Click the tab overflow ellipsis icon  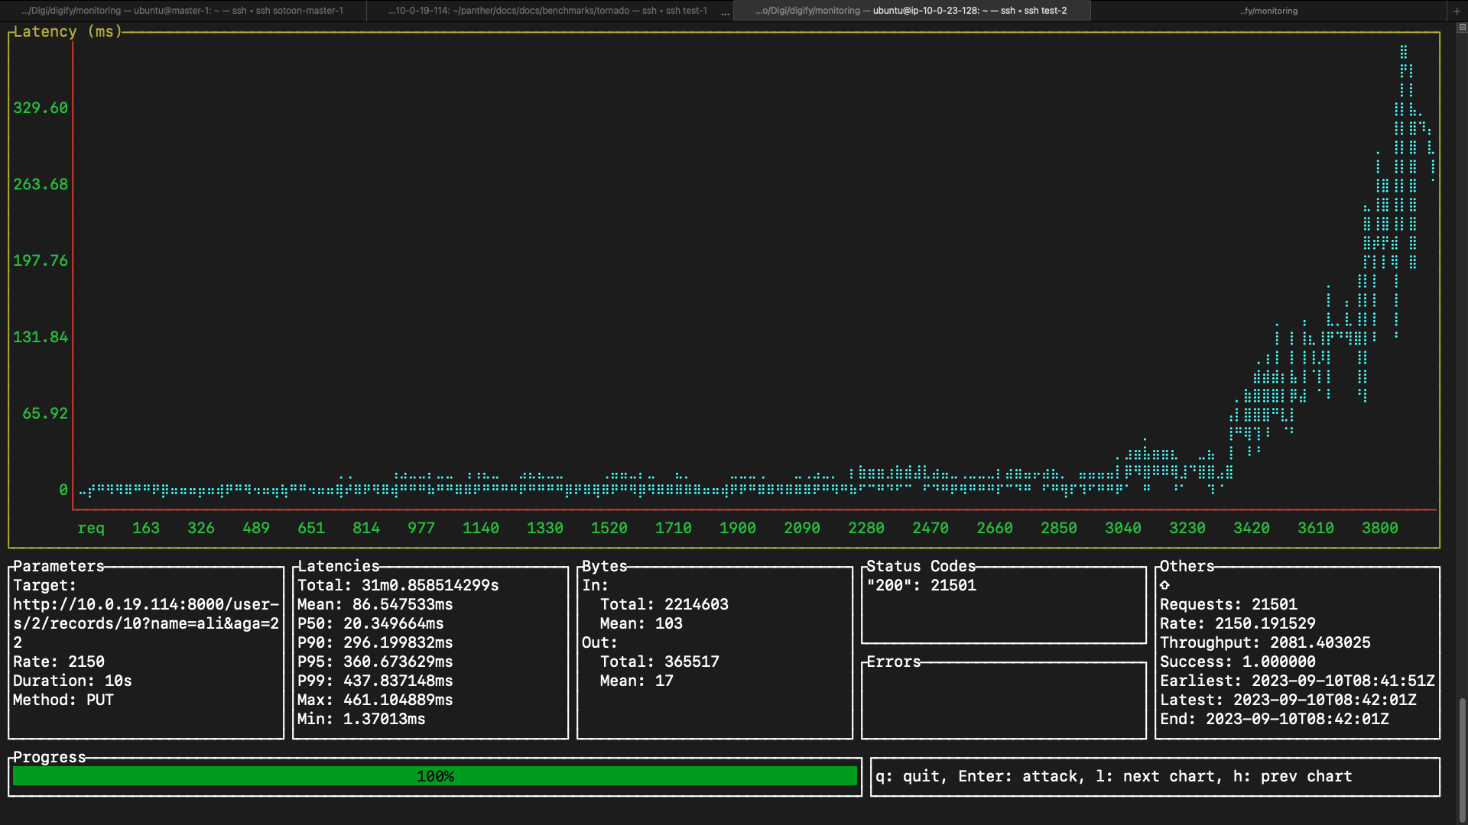(725, 12)
